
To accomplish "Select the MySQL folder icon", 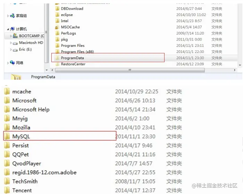I will [x=7, y=136].
